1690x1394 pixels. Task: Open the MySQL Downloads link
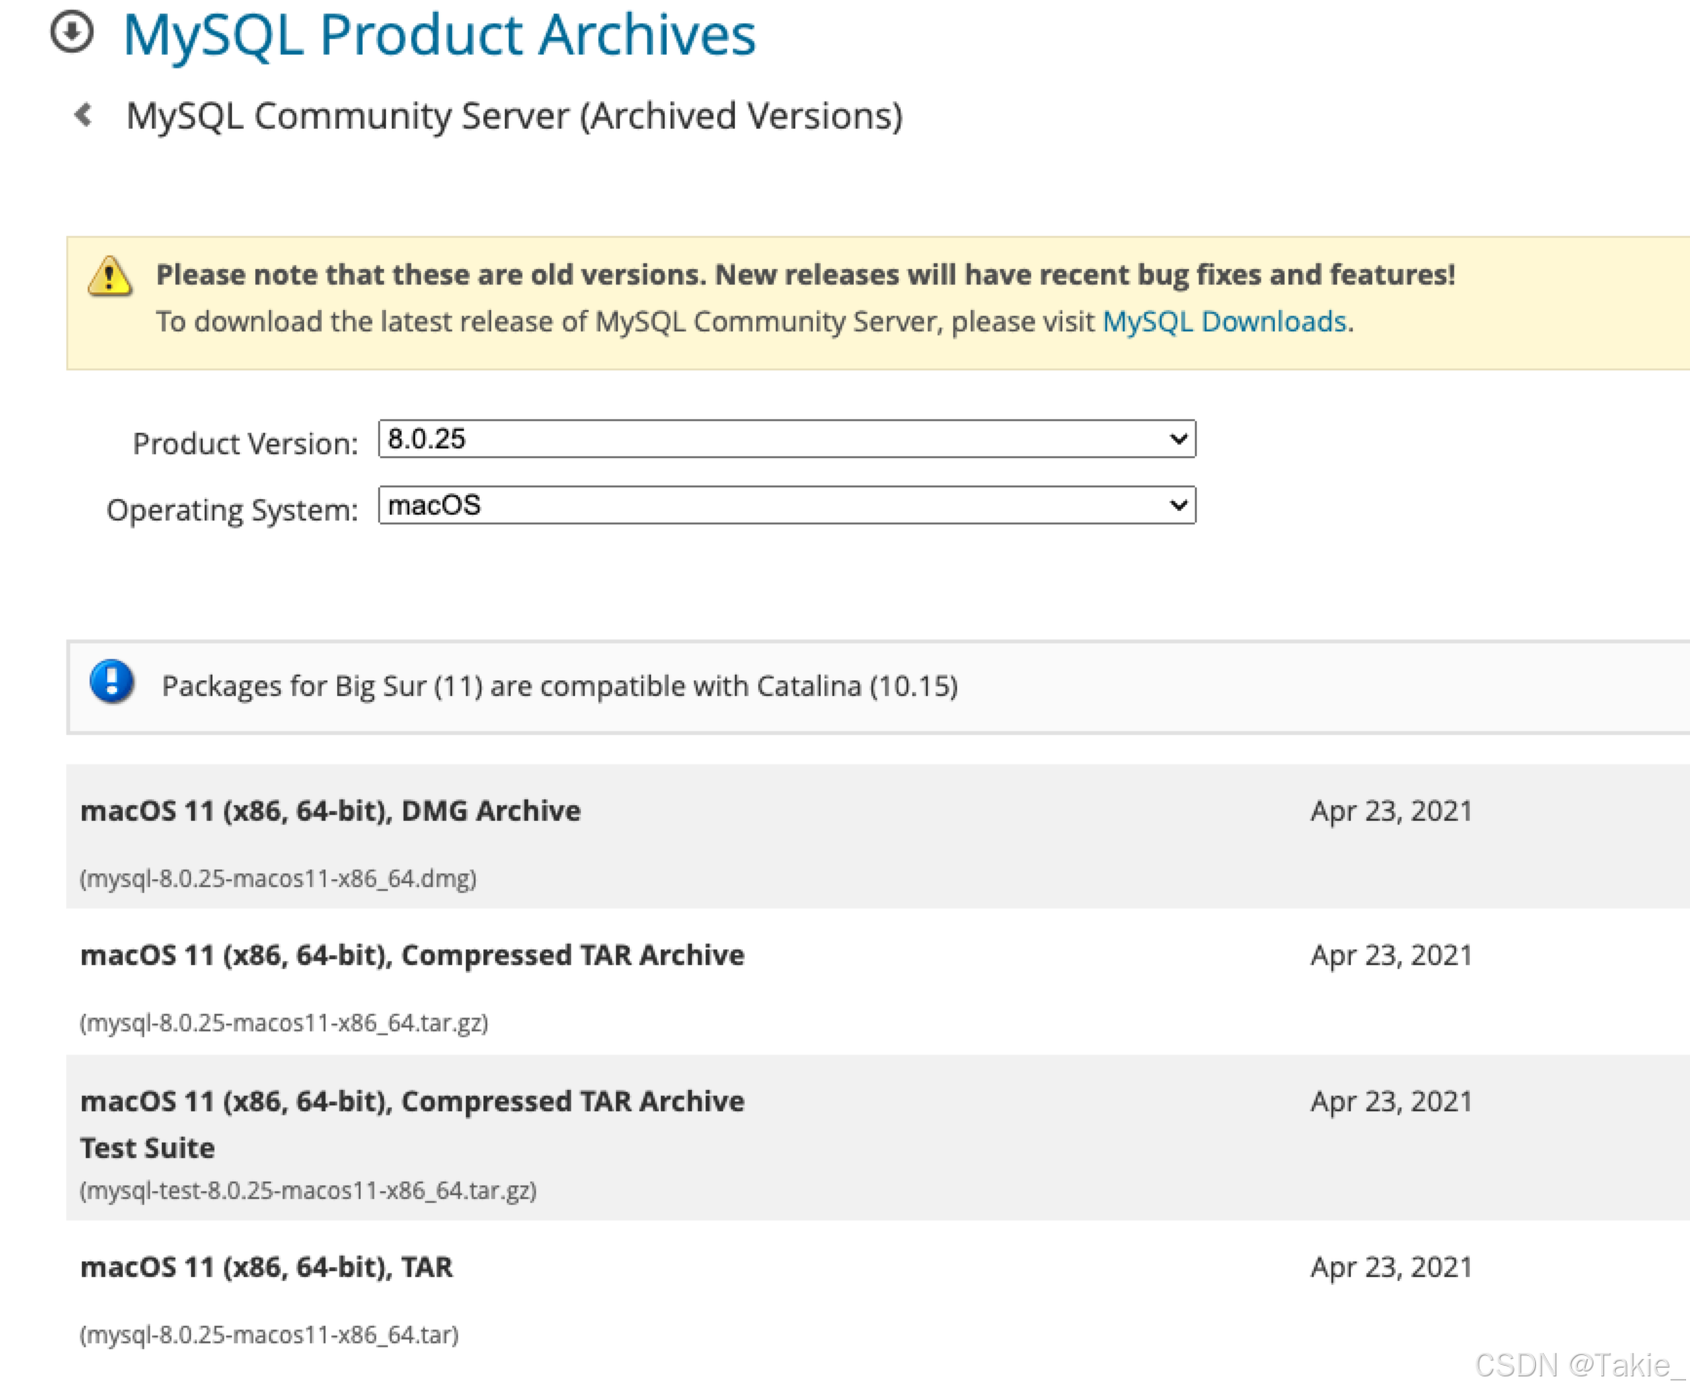click(1222, 322)
